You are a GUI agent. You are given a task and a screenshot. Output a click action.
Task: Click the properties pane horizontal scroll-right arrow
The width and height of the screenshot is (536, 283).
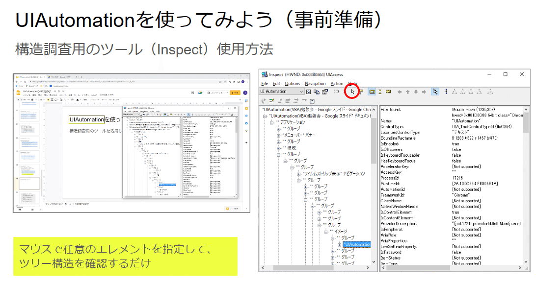click(x=520, y=268)
